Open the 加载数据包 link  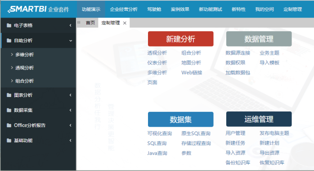pos(238,73)
